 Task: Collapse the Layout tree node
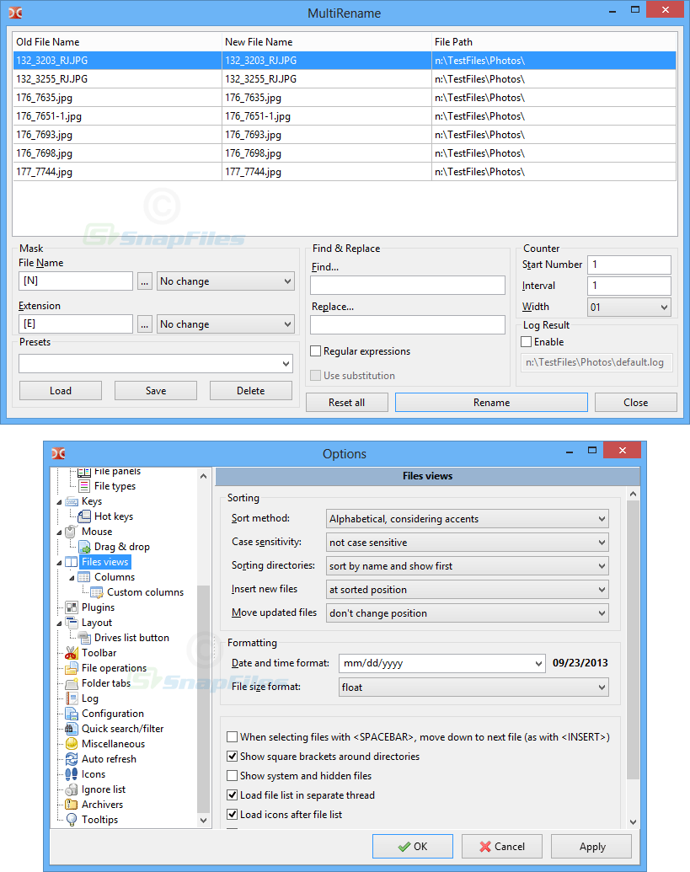pos(60,623)
